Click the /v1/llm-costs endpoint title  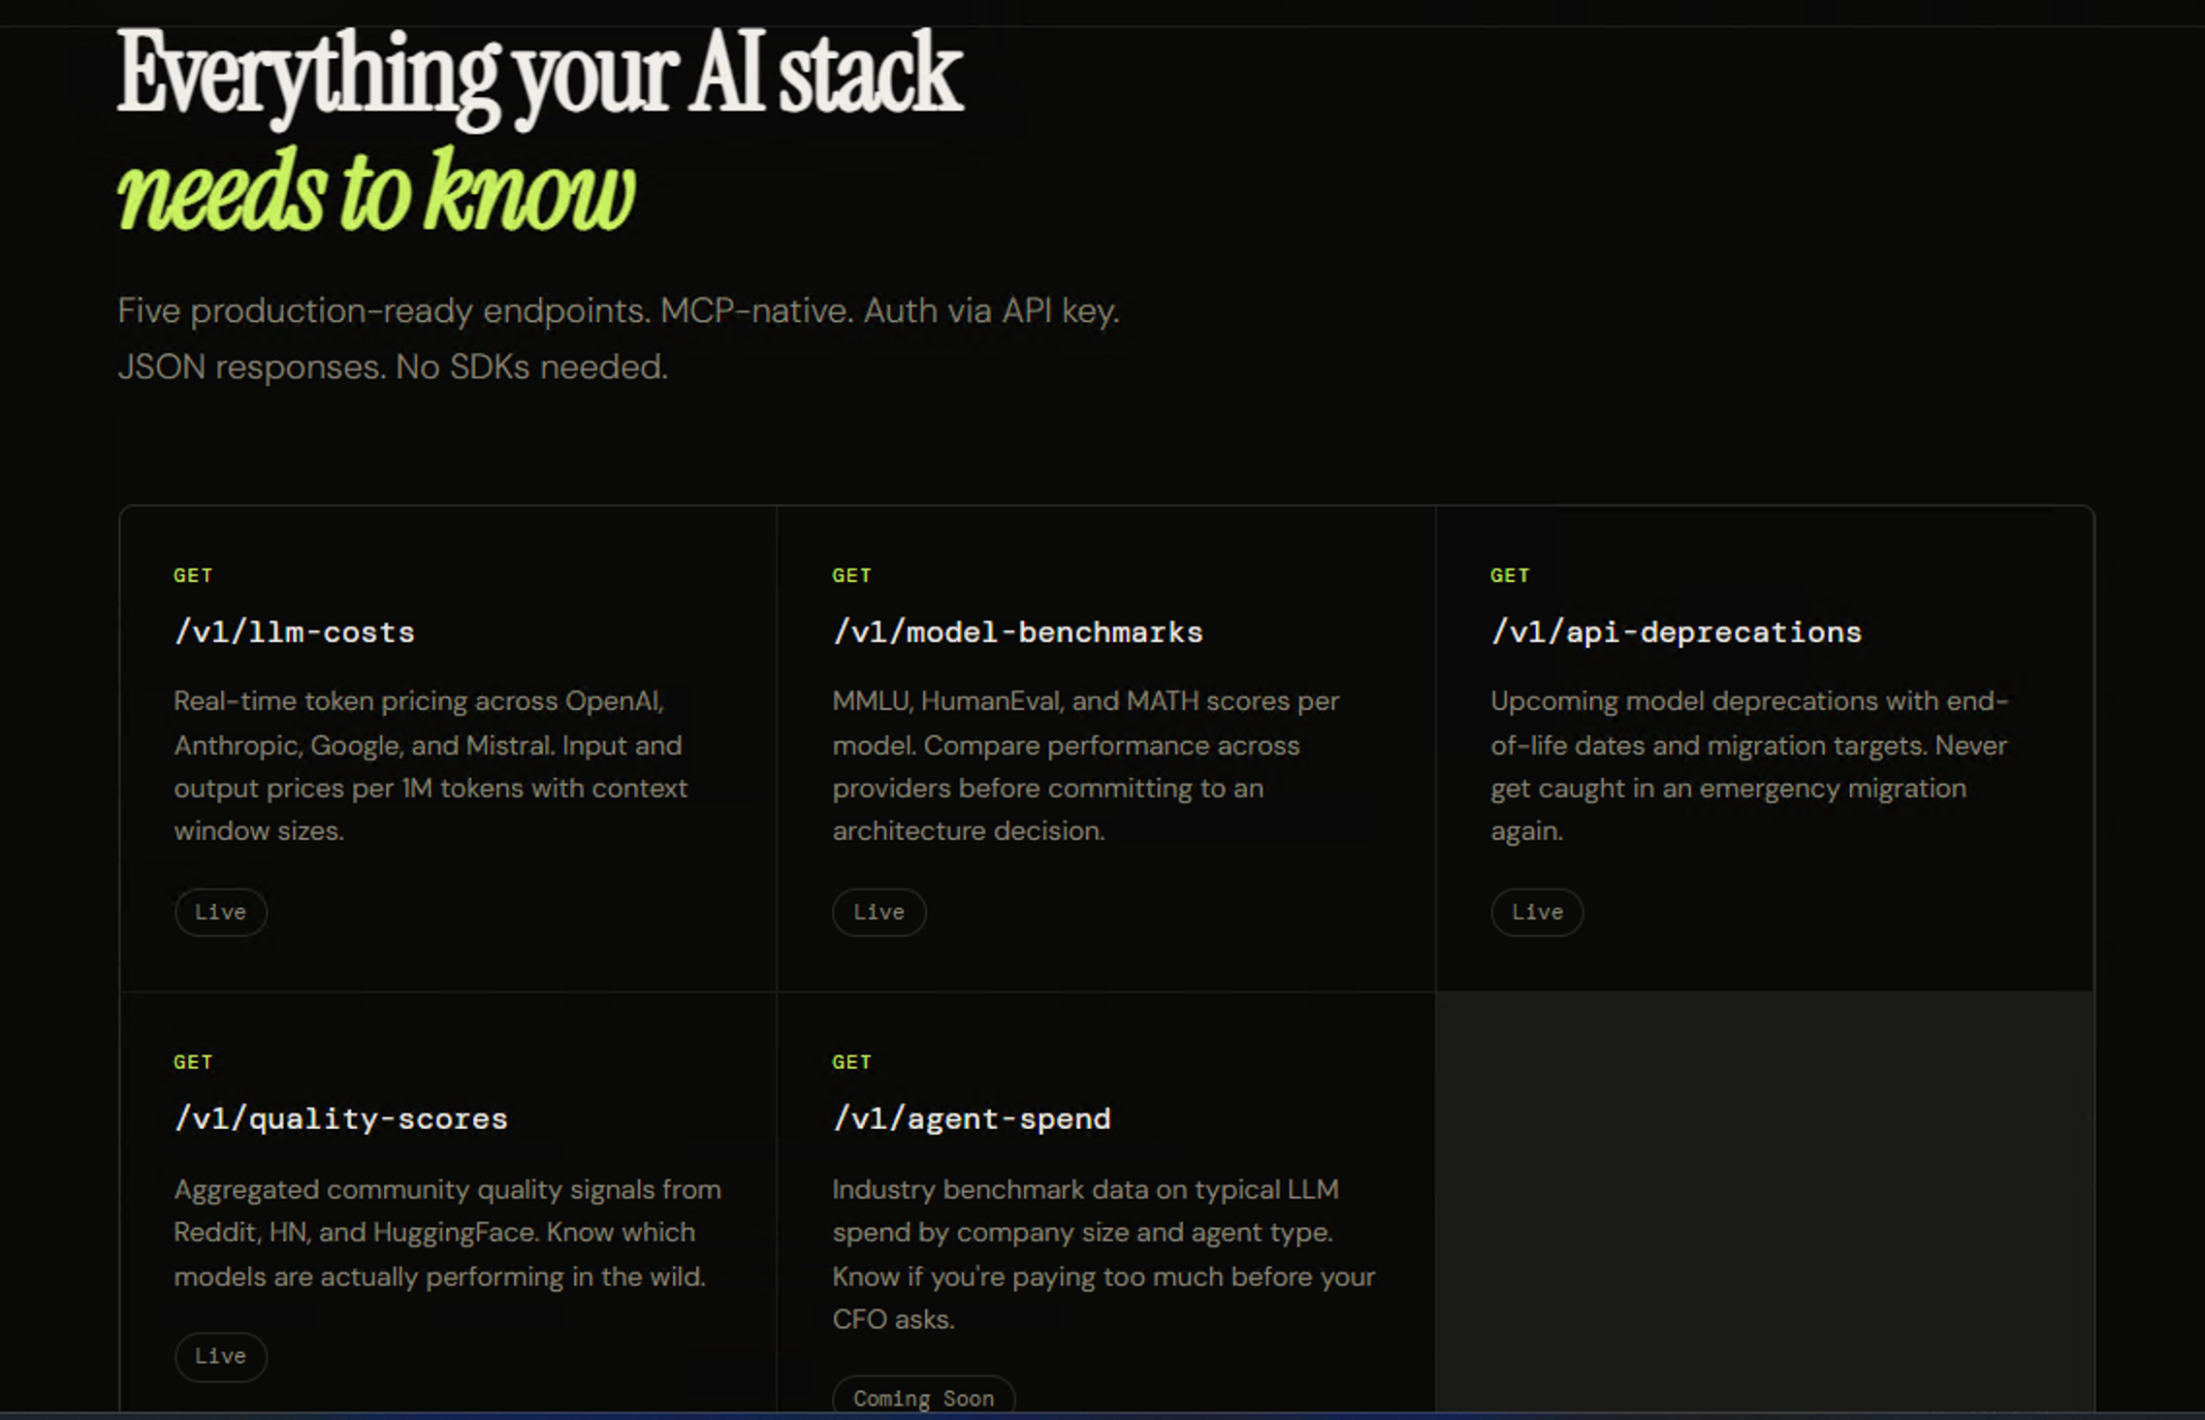click(x=295, y=632)
